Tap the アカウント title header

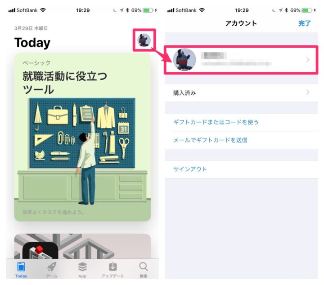coord(241,23)
